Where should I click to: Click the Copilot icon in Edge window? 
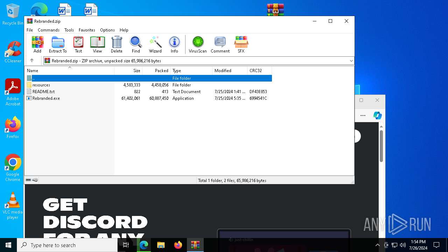[x=377, y=115]
